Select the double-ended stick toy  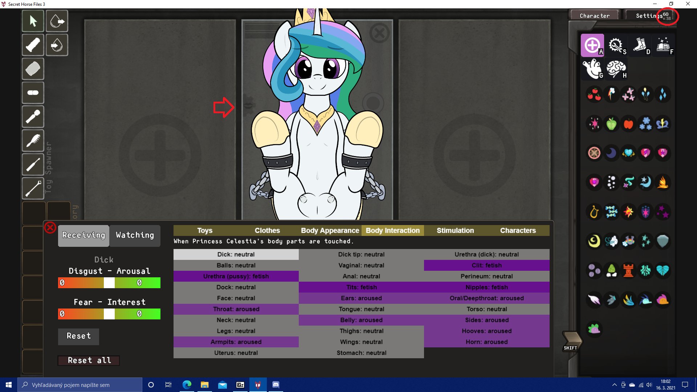tap(33, 188)
